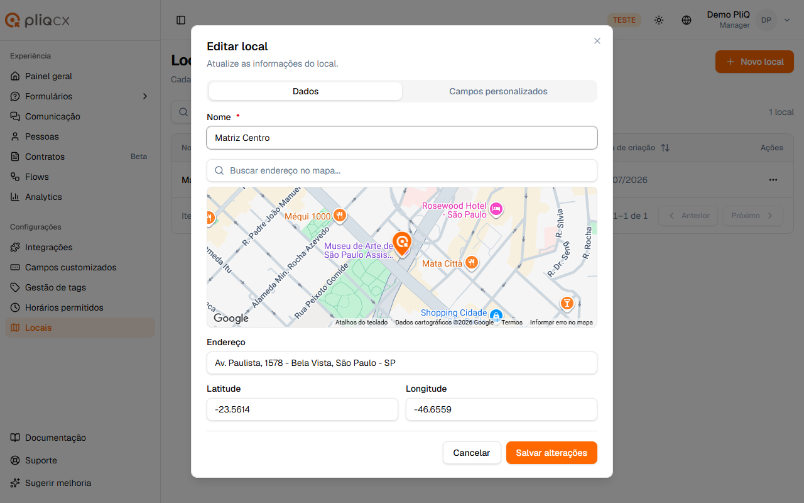804x503 pixels.
Task: Open the Documentação link
Action: [x=80, y=438]
